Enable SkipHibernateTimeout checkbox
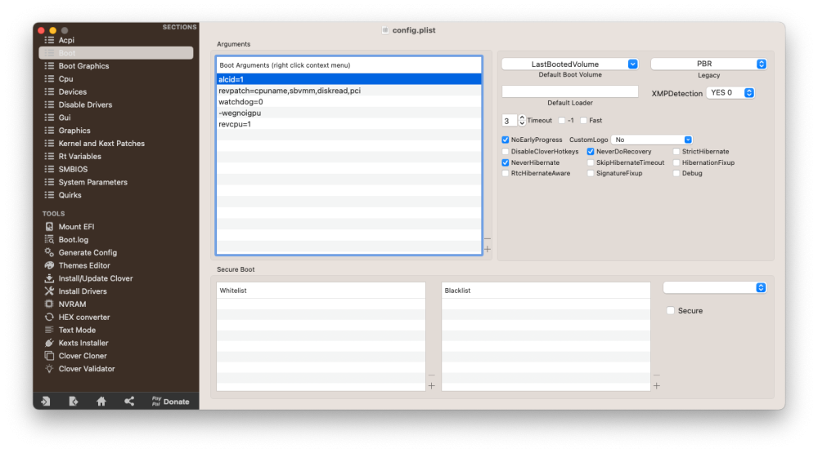Viewport: 818px width, 453px height. point(591,162)
